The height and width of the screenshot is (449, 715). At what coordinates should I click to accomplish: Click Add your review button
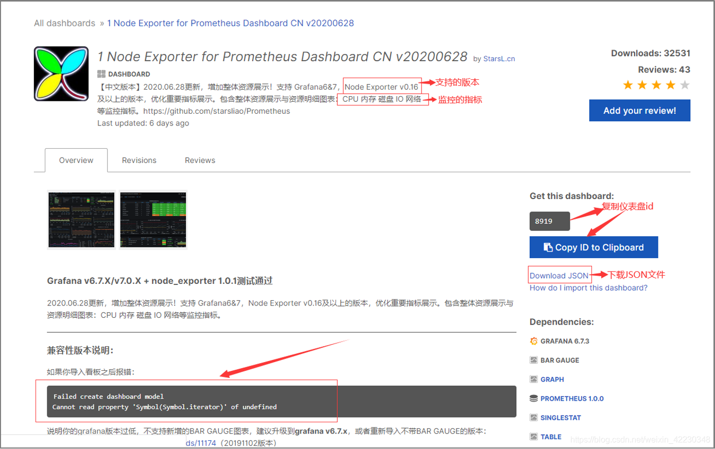640,111
